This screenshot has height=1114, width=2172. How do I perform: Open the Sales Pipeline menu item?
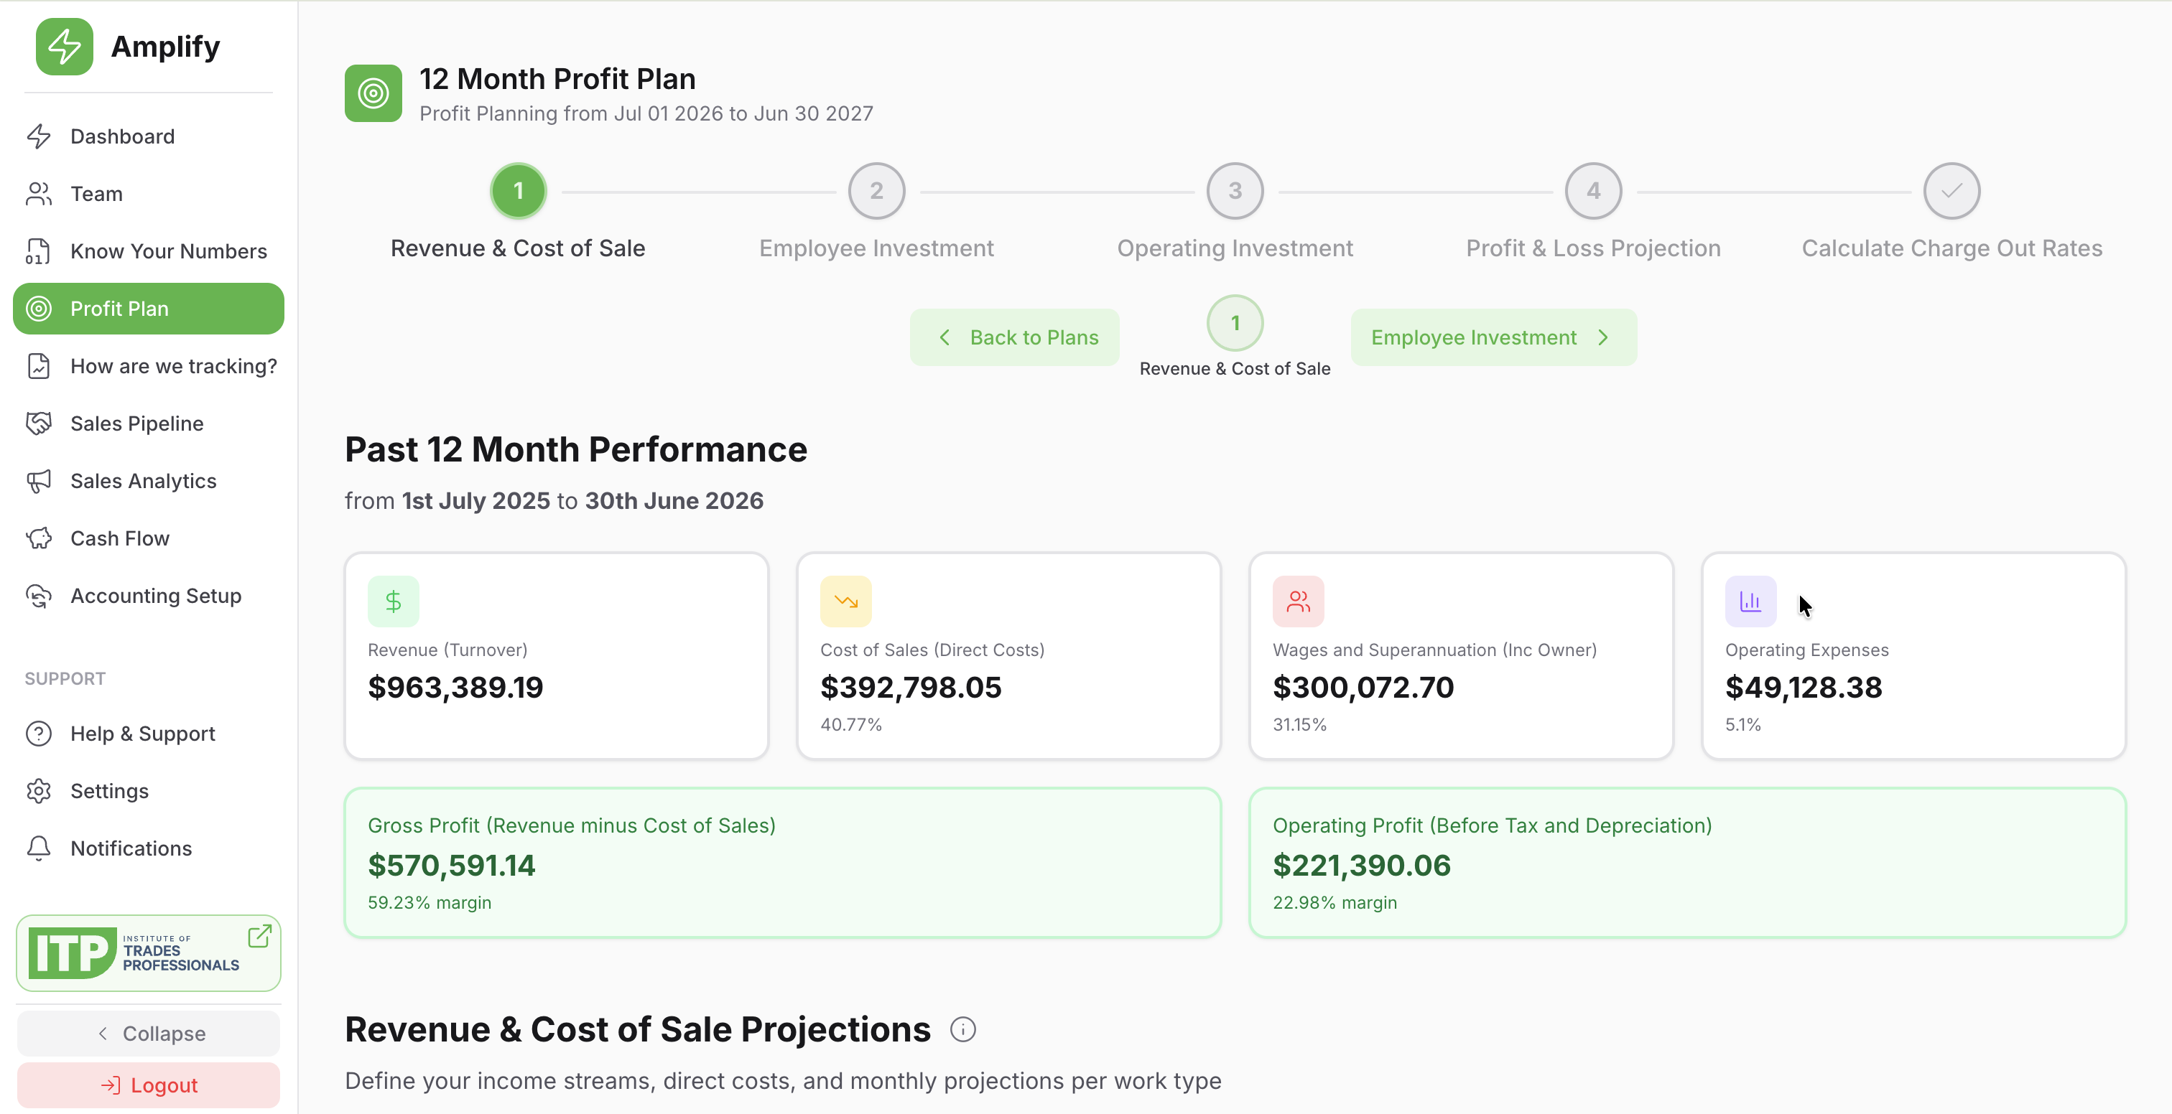tap(149, 423)
